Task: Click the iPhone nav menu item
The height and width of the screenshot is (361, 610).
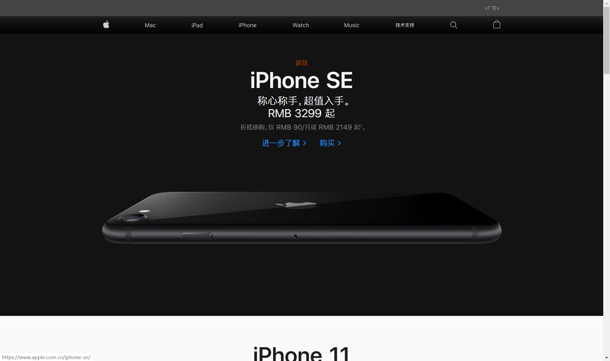Action: (247, 25)
